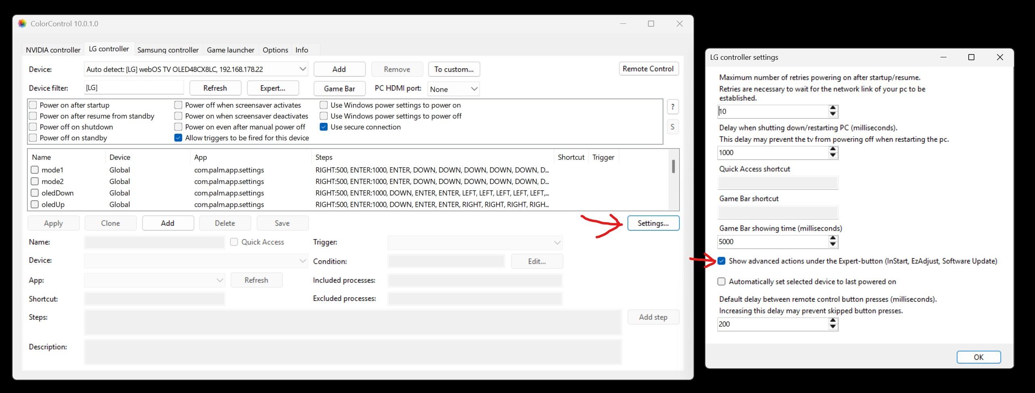The image size is (1035, 393).
Task: Click the Remote Control button
Action: point(648,69)
